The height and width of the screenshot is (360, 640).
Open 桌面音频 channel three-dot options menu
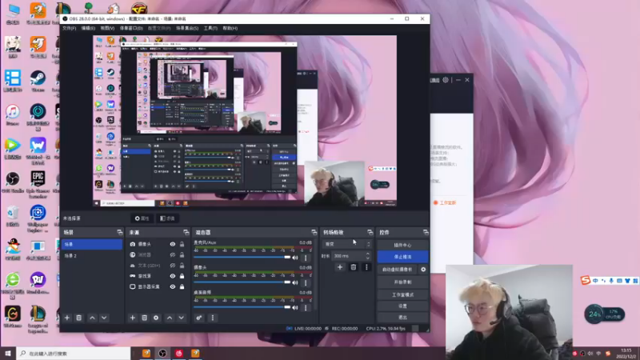(306, 308)
